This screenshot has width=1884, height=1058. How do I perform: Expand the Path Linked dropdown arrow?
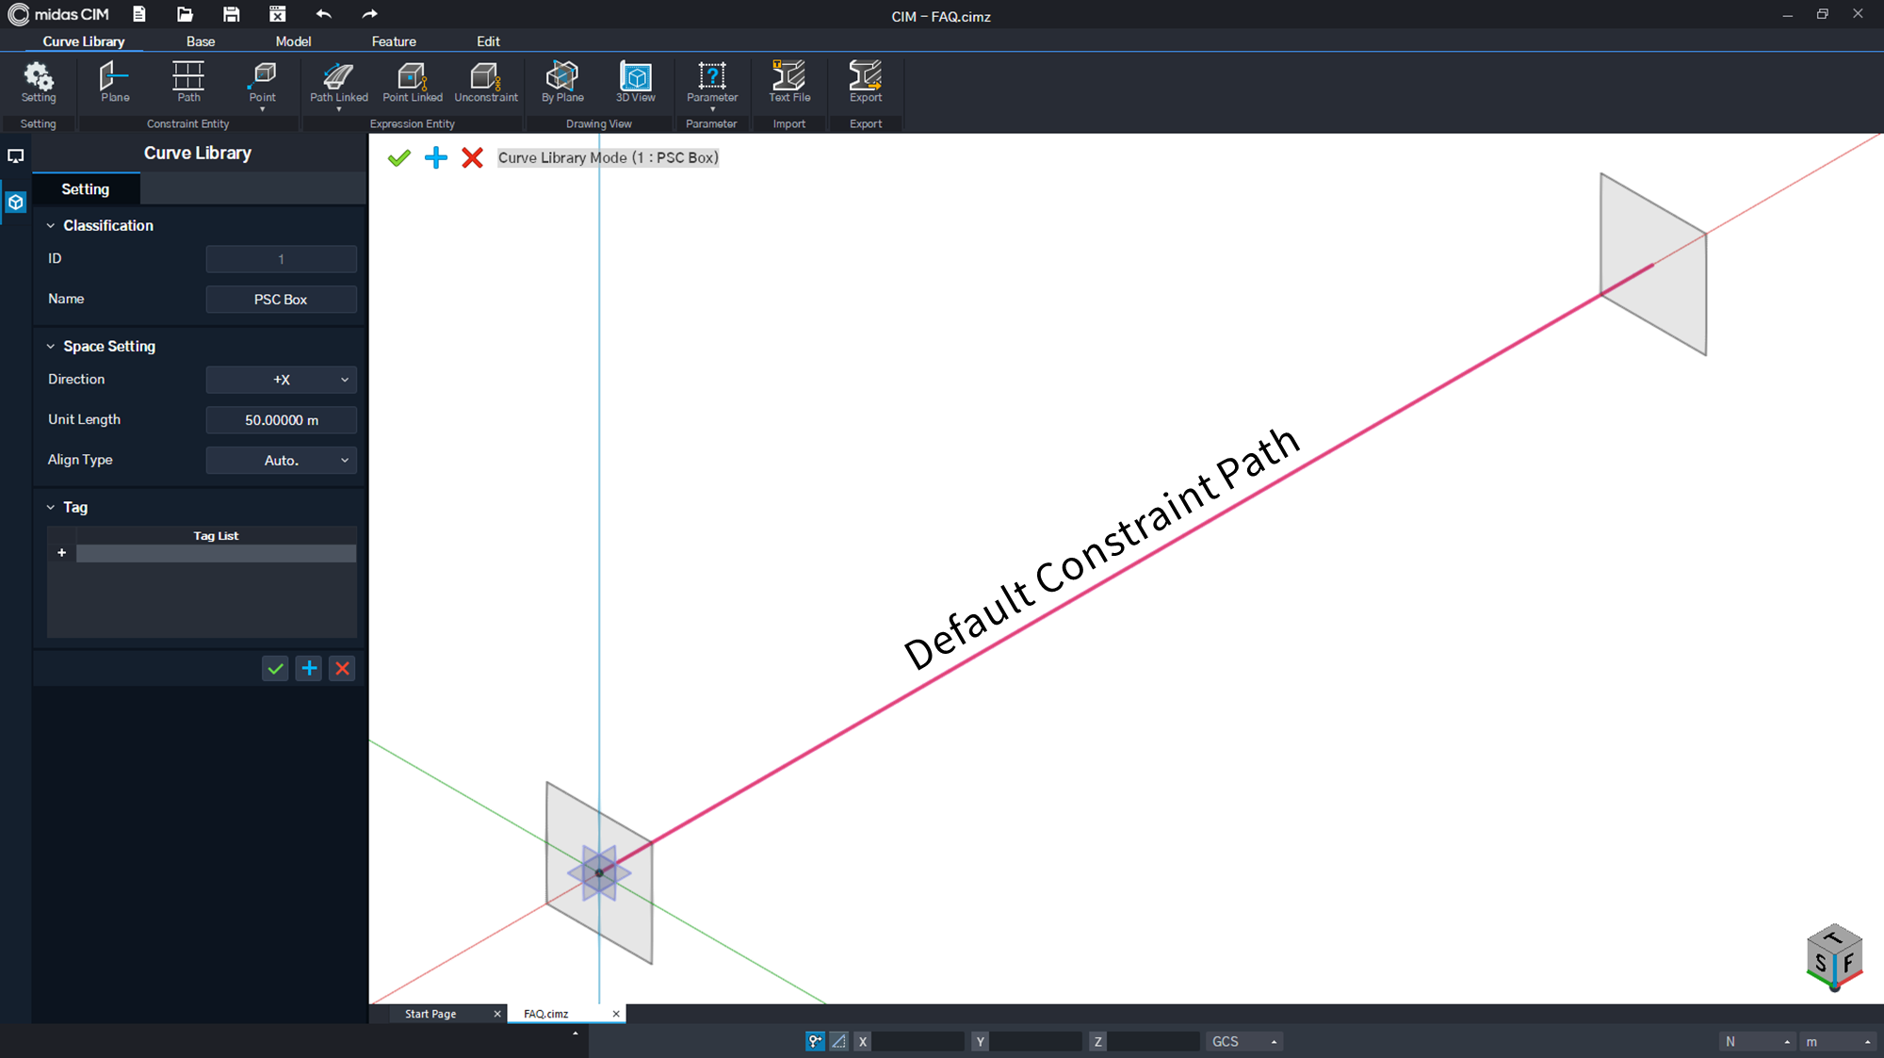click(x=339, y=109)
